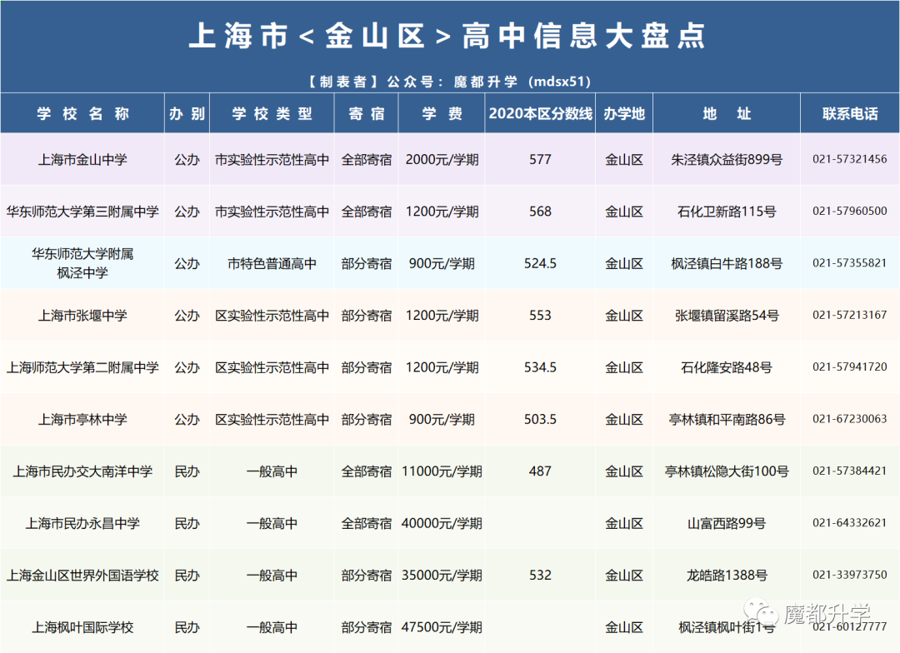This screenshot has height=653, width=900.
Task: Click the phone number 021-57384421
Action: click(x=849, y=471)
